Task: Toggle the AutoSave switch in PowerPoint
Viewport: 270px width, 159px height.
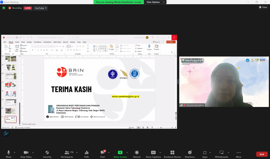Action: [16, 37]
